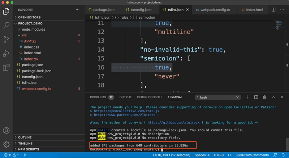The height and width of the screenshot is (158, 289).
Task: Open the Run and Debug view
Action: pyautogui.click(x=6, y=54)
